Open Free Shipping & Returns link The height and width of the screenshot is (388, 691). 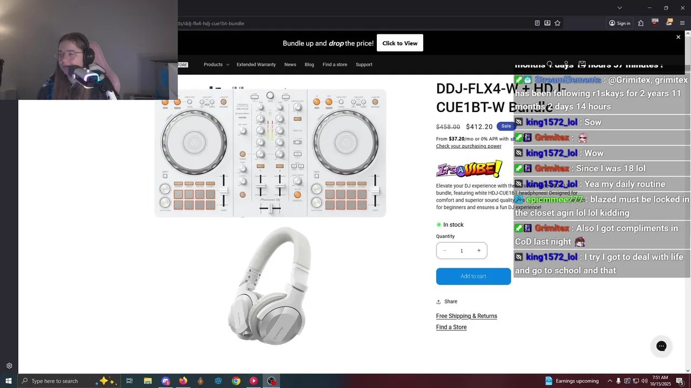tap(466, 316)
